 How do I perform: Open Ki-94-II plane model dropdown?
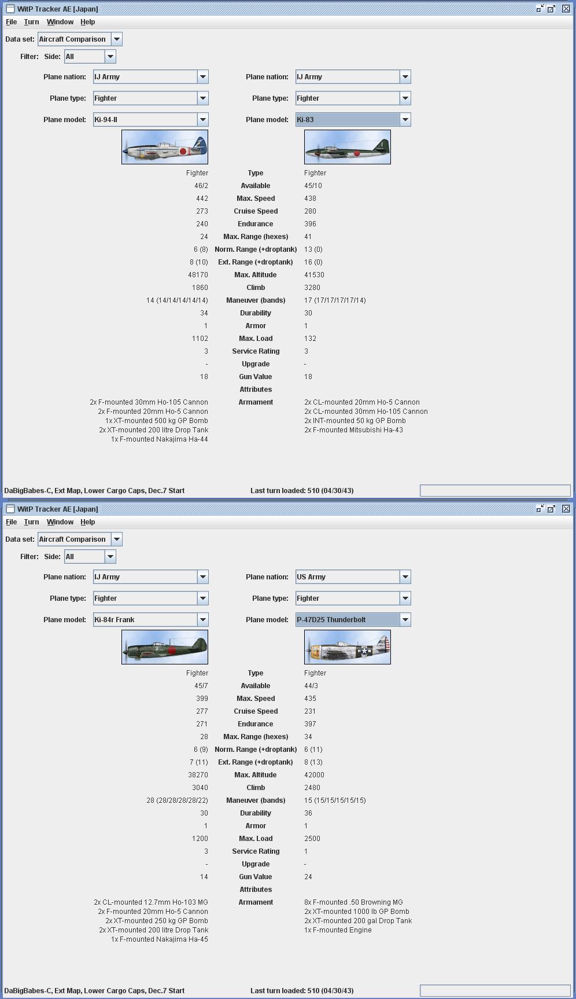coord(202,120)
